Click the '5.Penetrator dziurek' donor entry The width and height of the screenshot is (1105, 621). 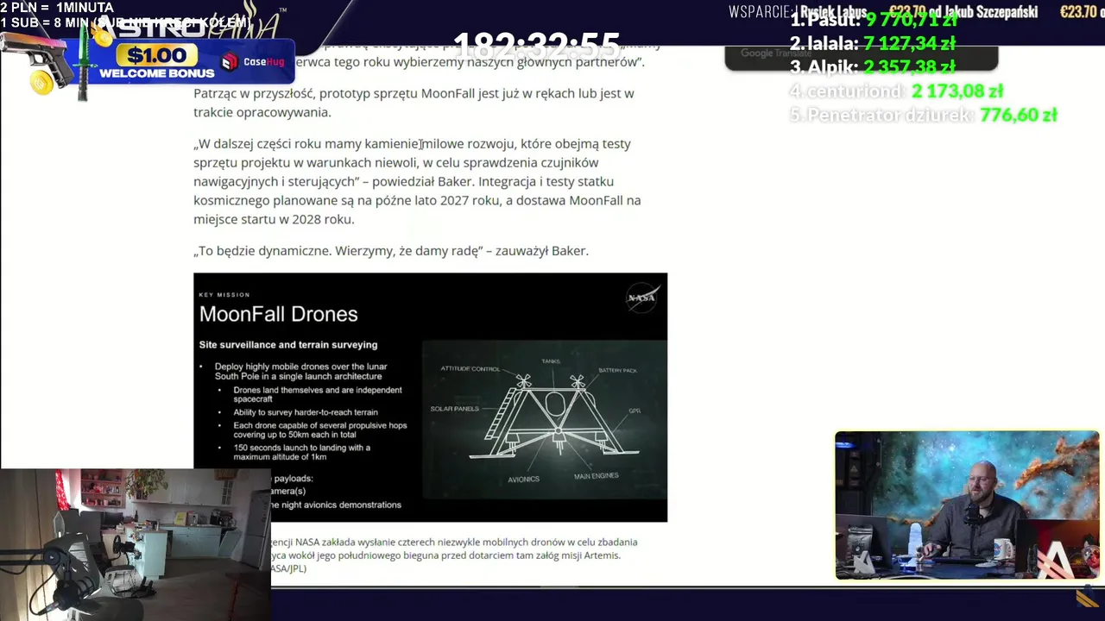pyautogui.click(x=923, y=115)
